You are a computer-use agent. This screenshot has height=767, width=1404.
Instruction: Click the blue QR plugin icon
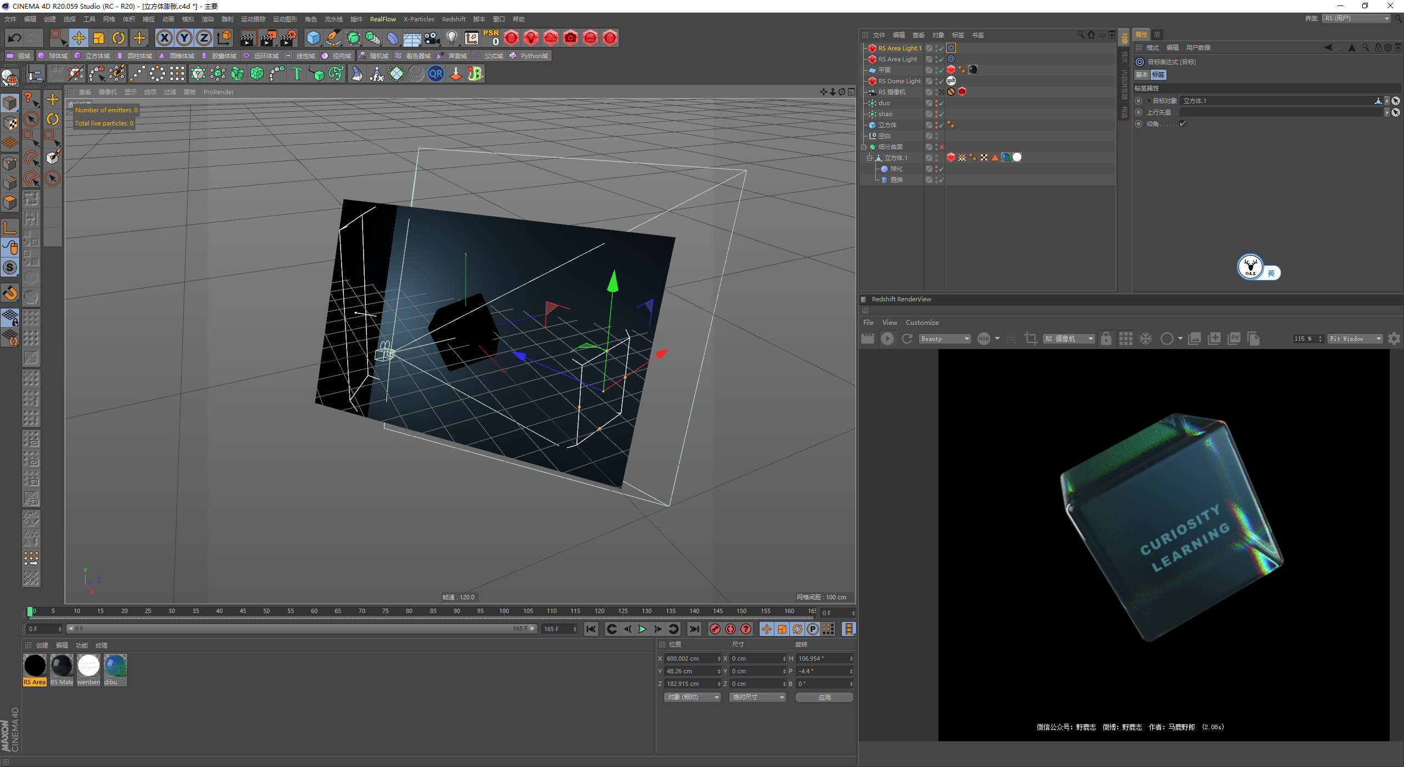coord(436,73)
